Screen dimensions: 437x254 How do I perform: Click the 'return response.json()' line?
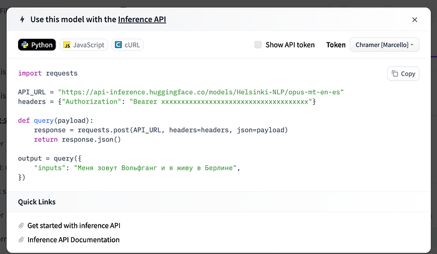coord(77,140)
